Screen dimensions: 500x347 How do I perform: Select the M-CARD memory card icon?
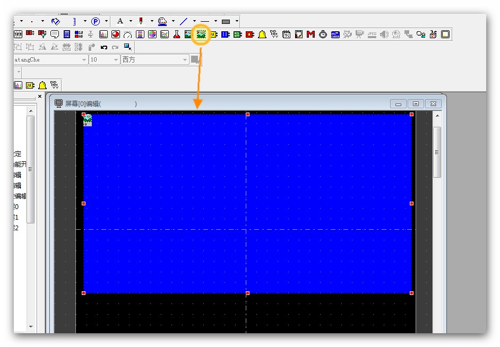[335, 34]
